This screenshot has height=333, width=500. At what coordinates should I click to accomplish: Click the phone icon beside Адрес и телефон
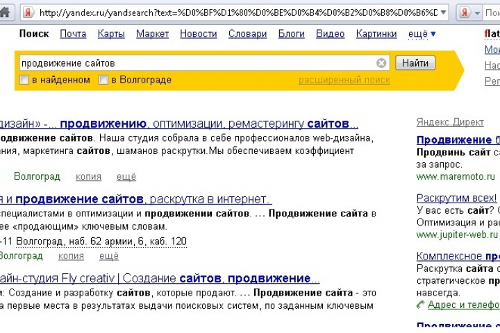click(421, 305)
